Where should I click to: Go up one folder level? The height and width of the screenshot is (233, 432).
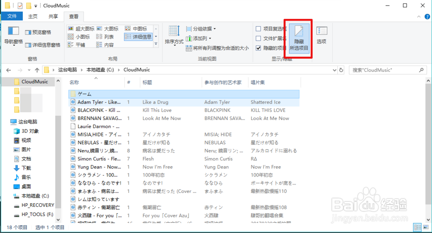(x=37, y=70)
